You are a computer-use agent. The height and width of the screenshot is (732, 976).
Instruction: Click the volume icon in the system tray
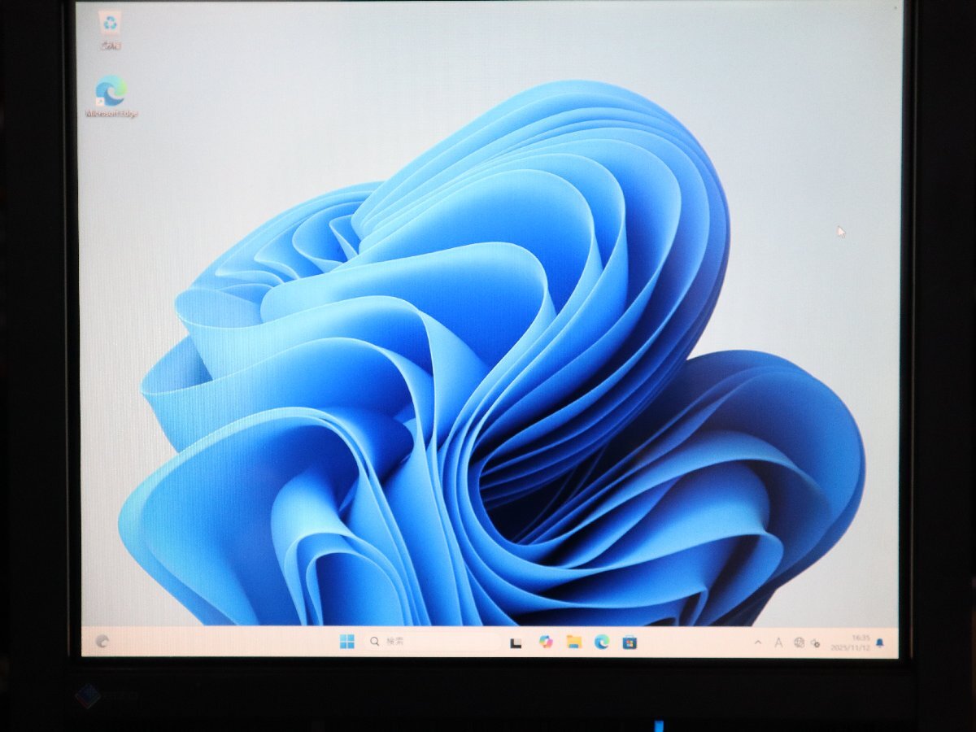coord(816,643)
